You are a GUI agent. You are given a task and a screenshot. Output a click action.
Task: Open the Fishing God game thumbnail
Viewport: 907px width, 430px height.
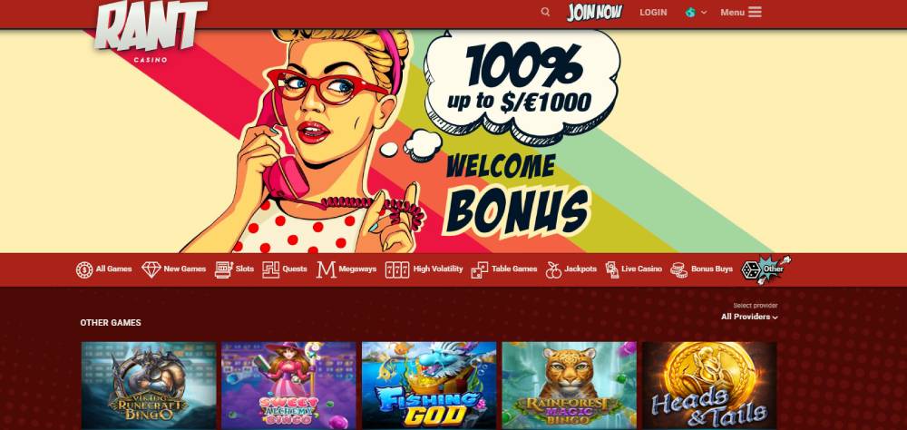[429, 386]
